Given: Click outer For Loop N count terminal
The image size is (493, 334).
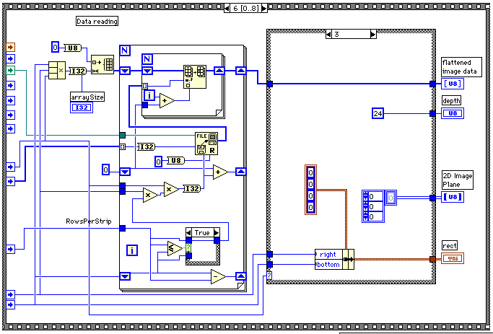Looking at the screenshot, I should [125, 50].
